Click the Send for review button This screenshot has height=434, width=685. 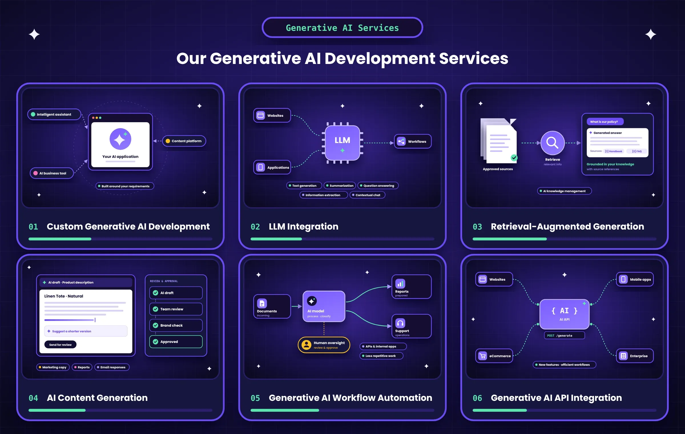point(61,345)
